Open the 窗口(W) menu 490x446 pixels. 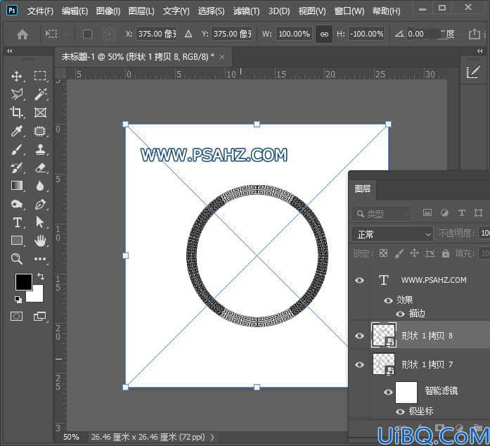click(x=349, y=11)
